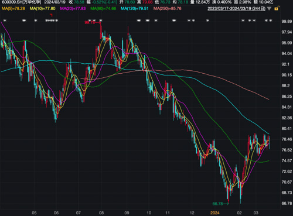Click the green 66.78 period-low annotation

217,204
